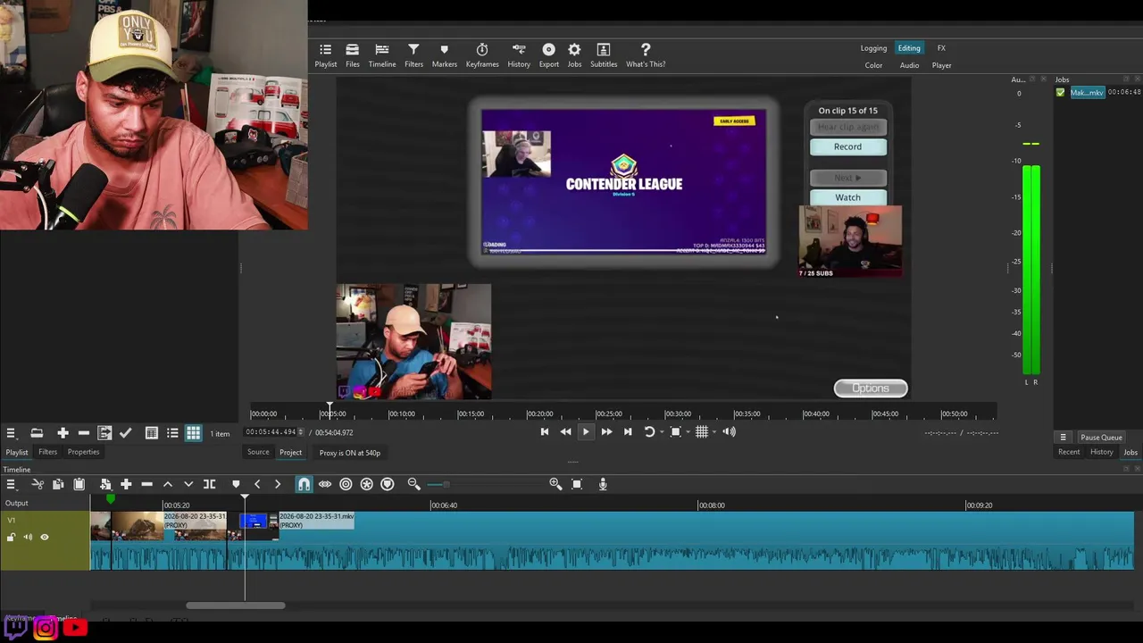The width and height of the screenshot is (1143, 643).
Task: Toggle timeline snapping magnet
Action: point(304,484)
